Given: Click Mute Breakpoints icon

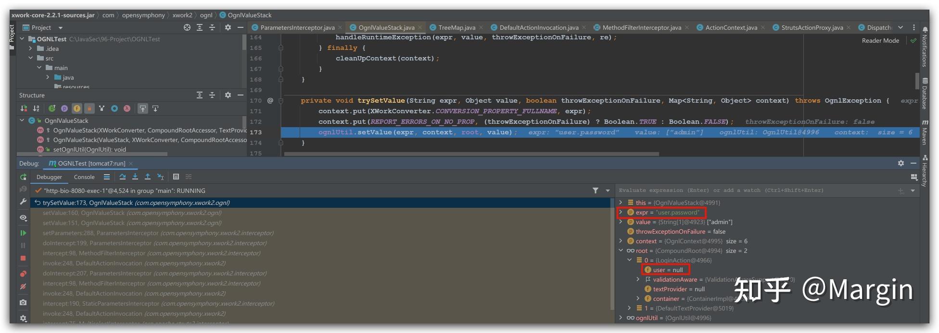Looking at the screenshot, I should pyautogui.click(x=23, y=286).
